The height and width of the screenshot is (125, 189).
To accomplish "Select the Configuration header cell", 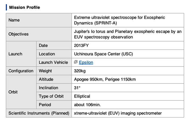I will click(21, 71).
